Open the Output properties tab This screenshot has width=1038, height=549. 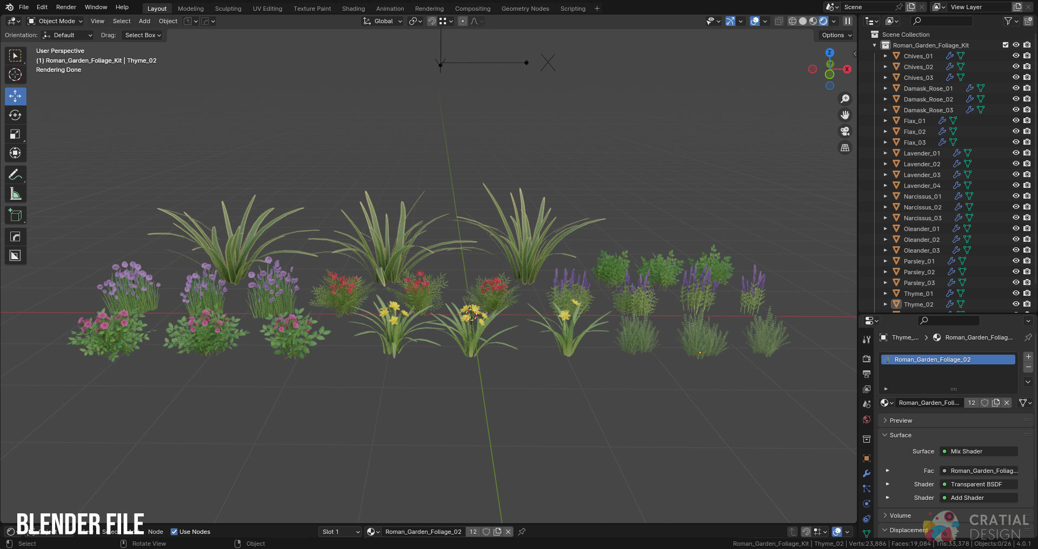coord(867,374)
